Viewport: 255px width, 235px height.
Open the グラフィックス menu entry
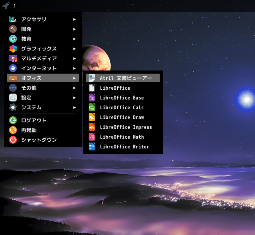[x=43, y=49]
